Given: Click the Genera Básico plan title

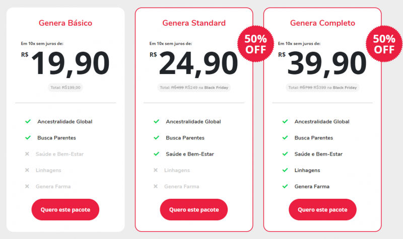Looking at the screenshot, I should (x=65, y=23).
